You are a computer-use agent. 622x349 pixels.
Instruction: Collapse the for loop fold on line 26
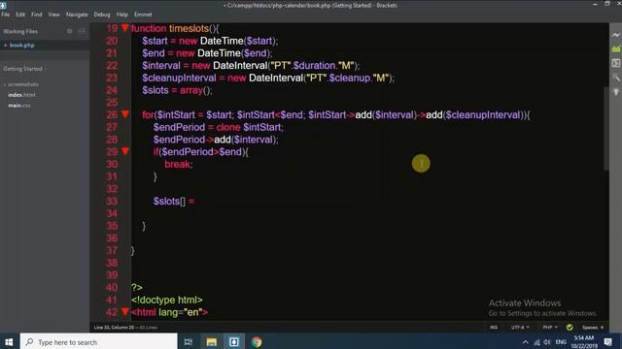coord(125,114)
